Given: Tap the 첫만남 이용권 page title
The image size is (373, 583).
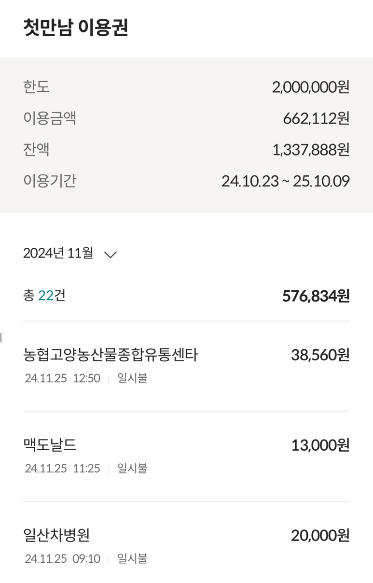Looking at the screenshot, I should click(75, 28).
